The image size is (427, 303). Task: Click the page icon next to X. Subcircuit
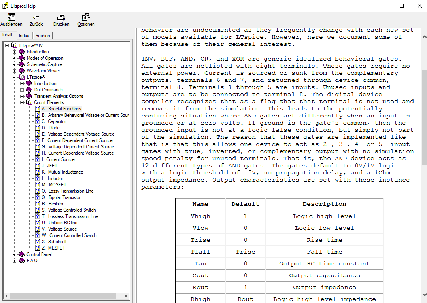tap(38, 241)
